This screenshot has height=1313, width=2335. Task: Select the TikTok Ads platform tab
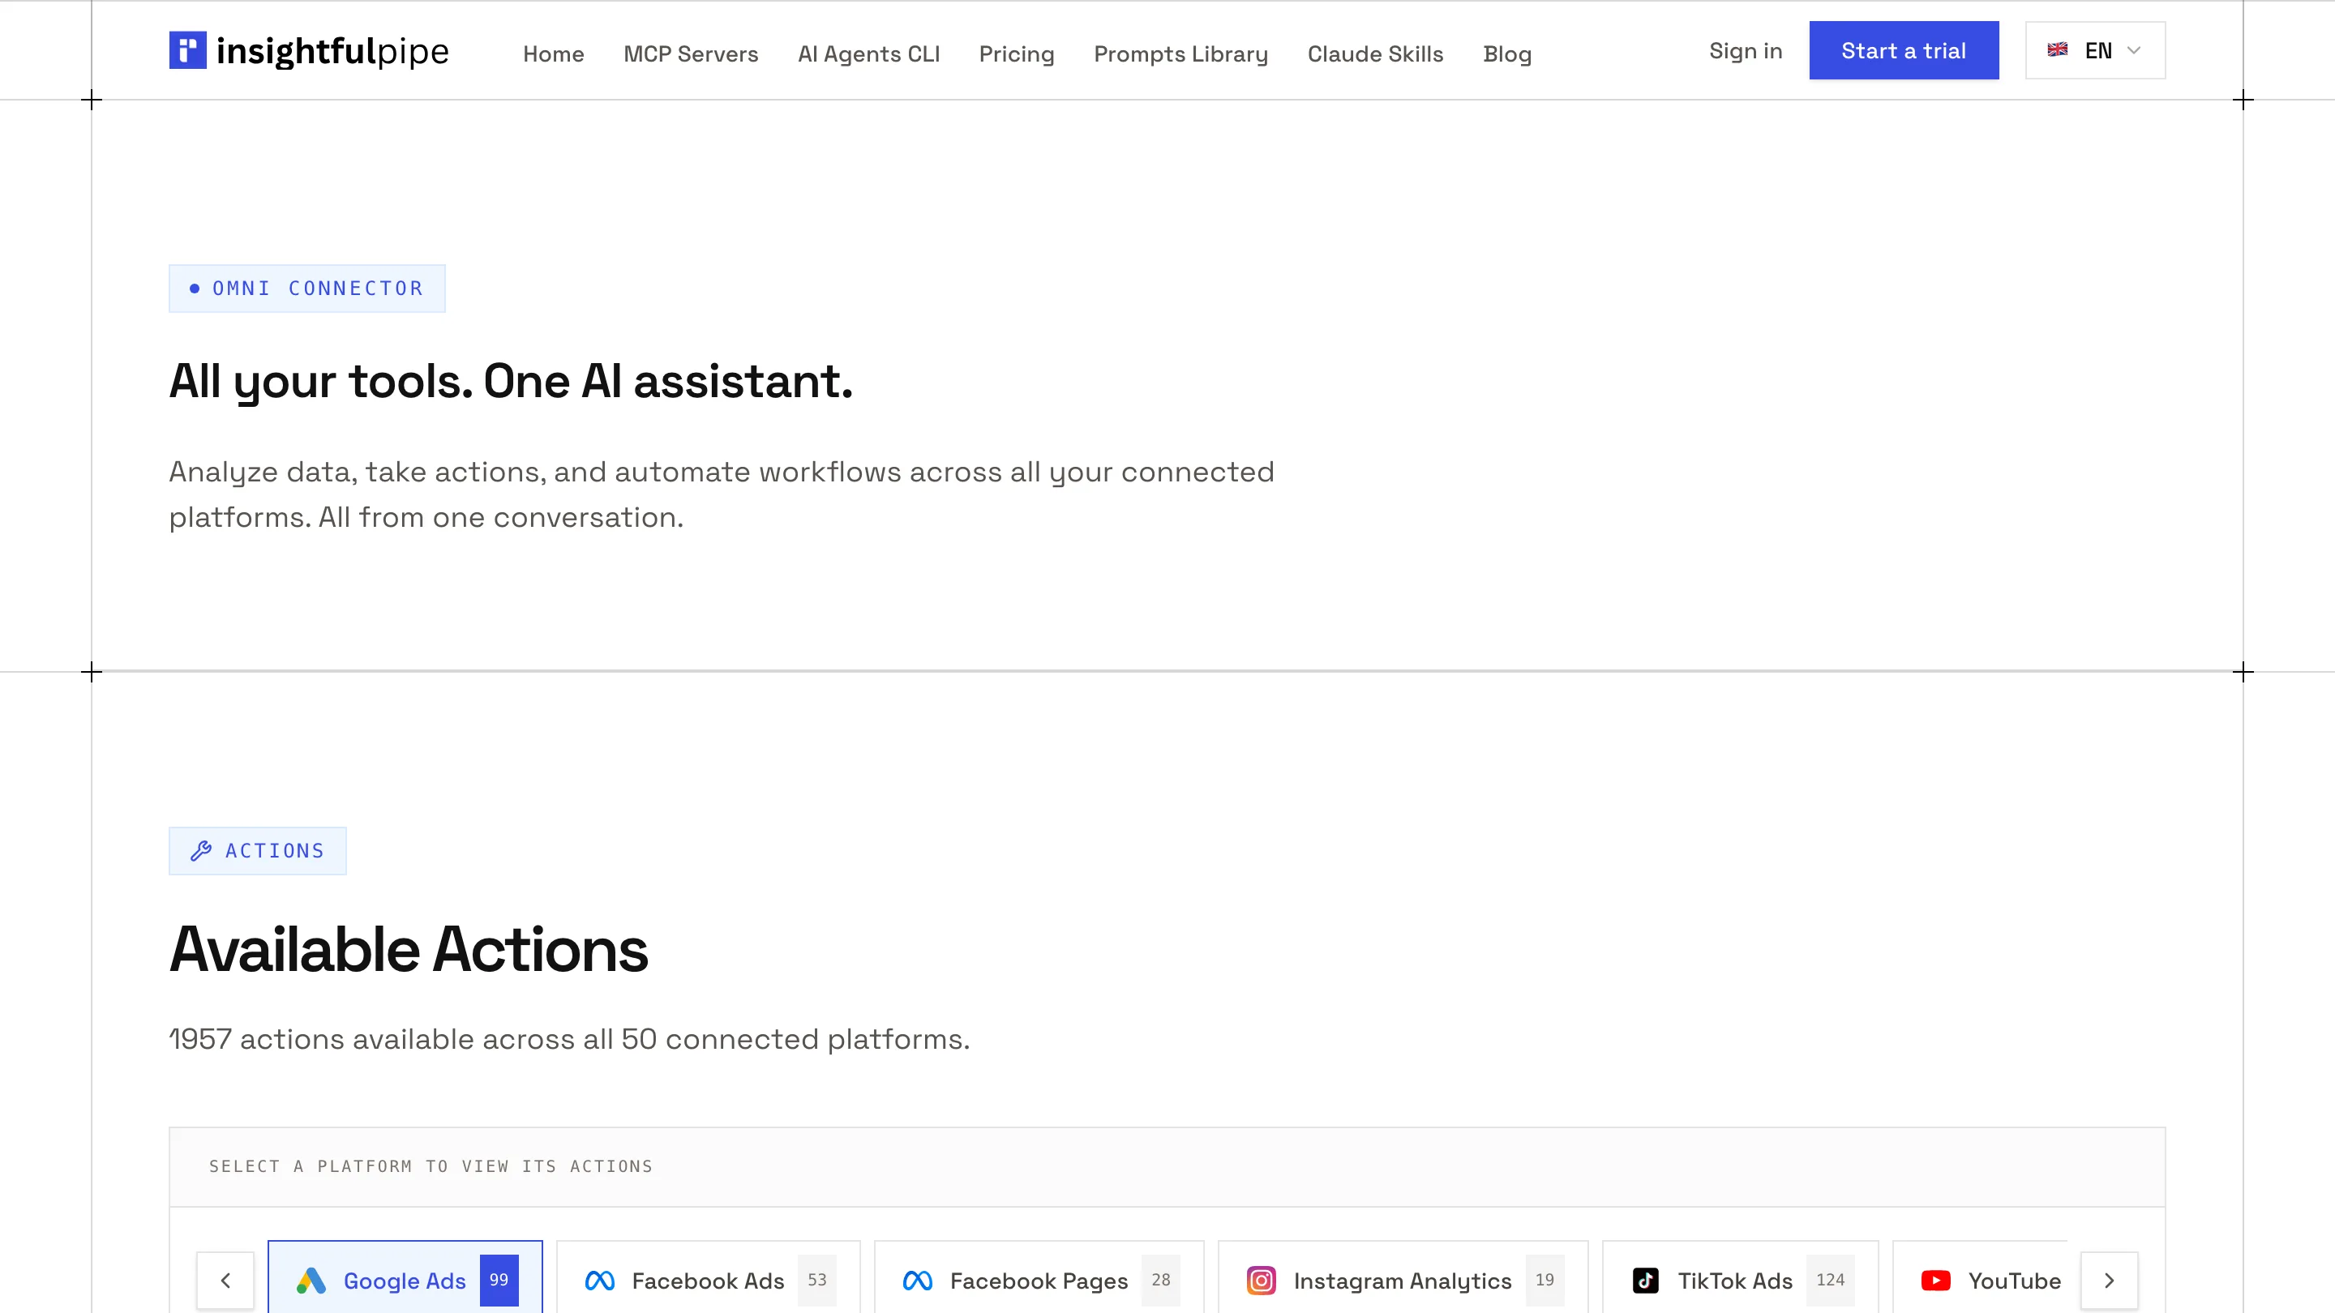click(1741, 1277)
